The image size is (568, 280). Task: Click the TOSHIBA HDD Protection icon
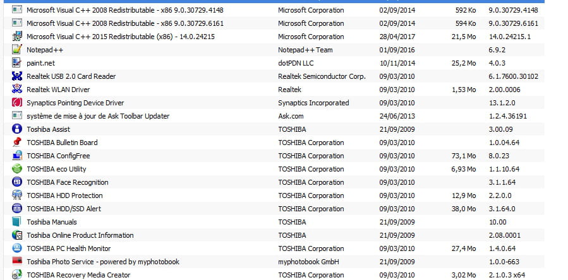(x=16, y=195)
